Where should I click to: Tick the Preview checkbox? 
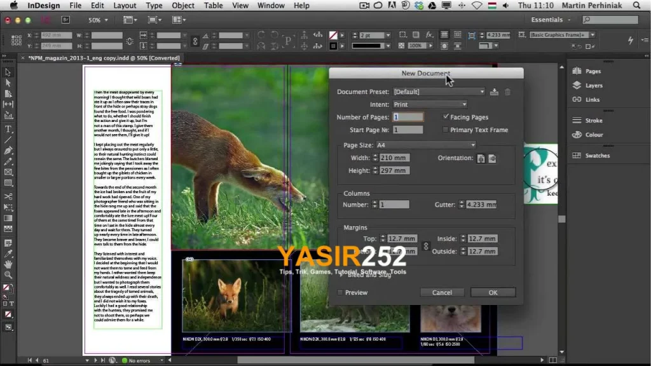[340, 292]
